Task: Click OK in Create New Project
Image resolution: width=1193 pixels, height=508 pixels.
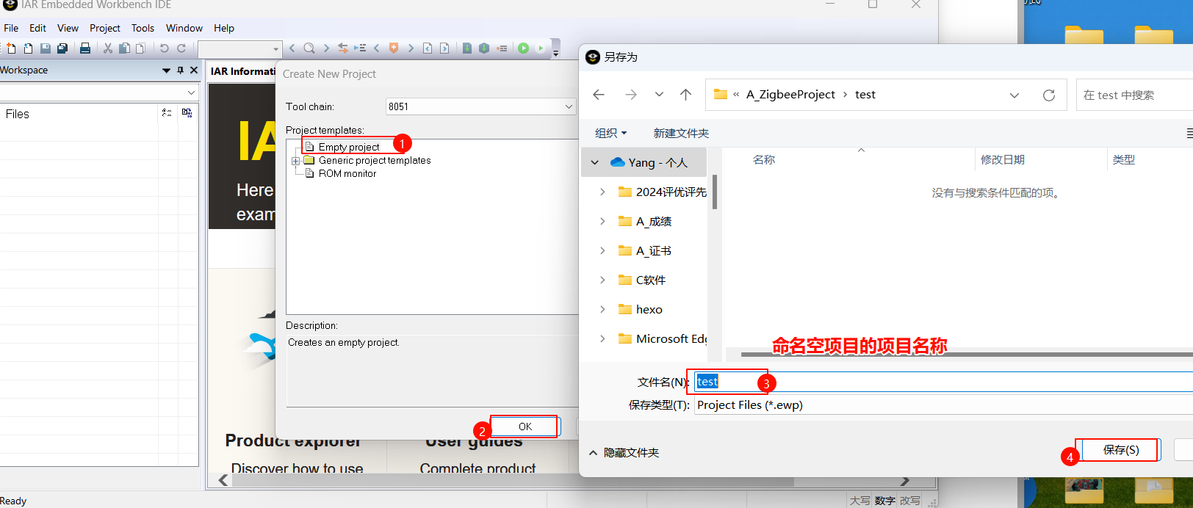Action: pos(525,427)
